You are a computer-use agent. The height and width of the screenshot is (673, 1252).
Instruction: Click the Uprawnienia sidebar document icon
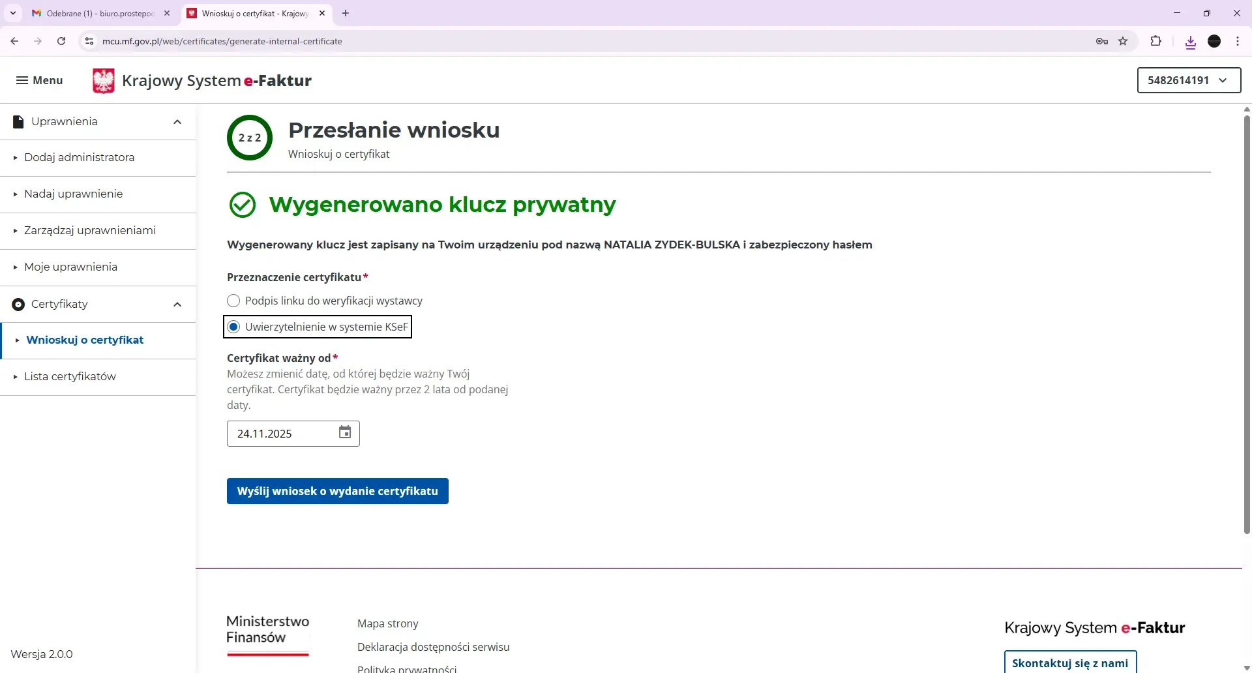18,121
